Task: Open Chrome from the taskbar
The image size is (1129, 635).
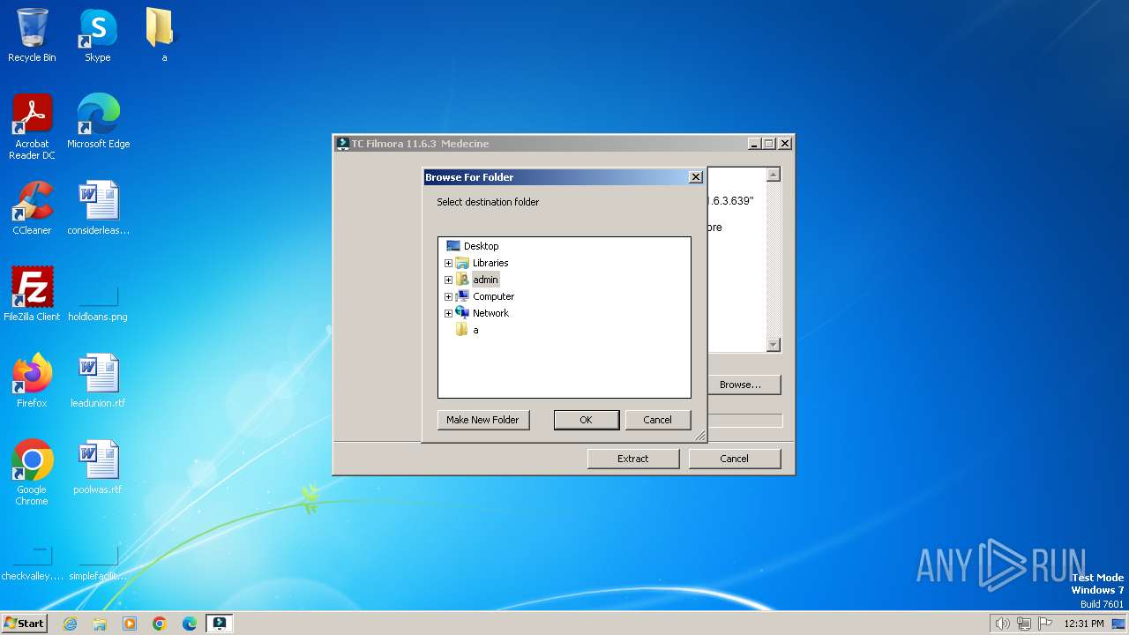Action: 160,624
